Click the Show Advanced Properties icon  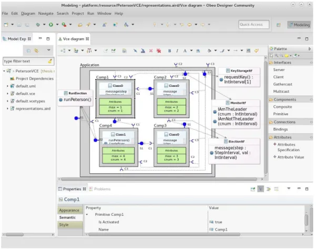(269, 189)
